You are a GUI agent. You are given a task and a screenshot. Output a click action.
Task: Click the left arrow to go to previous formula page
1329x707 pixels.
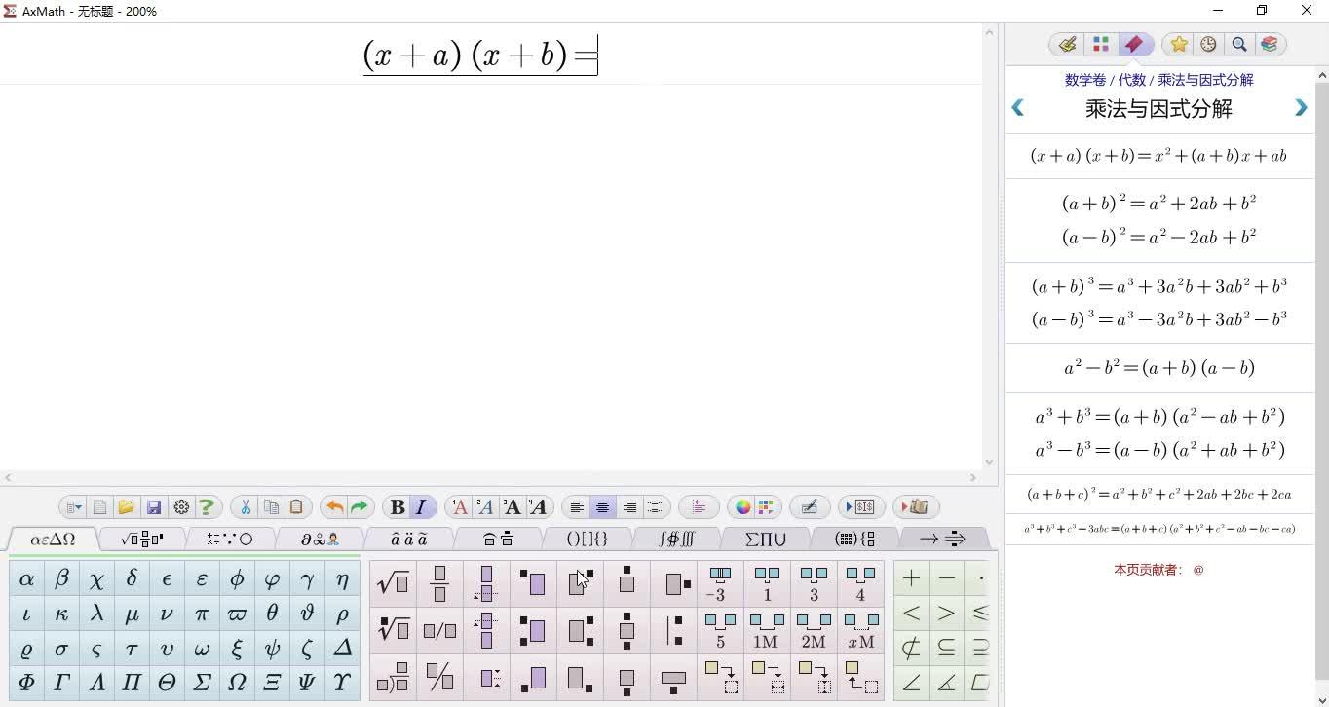1017,107
